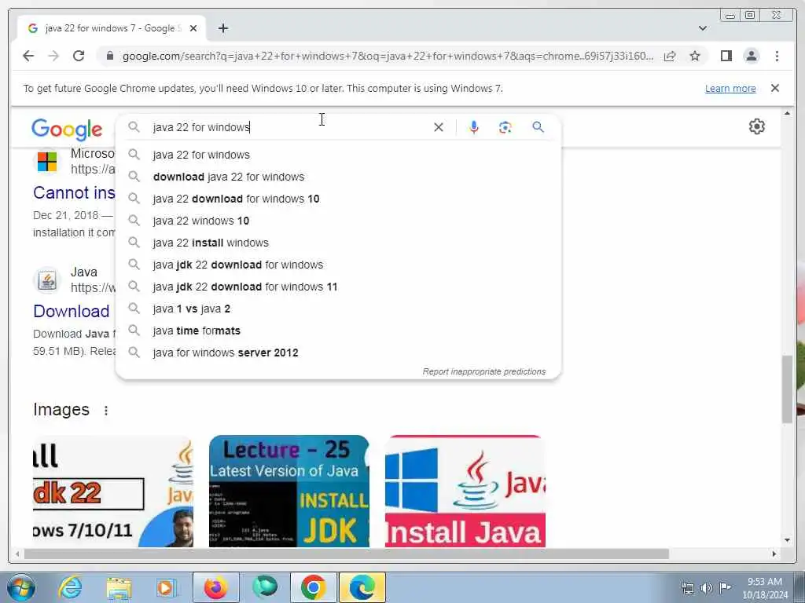Open the Chrome profile avatar
The height and width of the screenshot is (603, 805).
(x=751, y=56)
